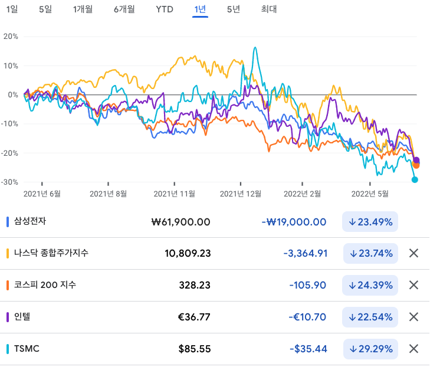Click the 20% y-axis label
This screenshot has width=430, height=370.
11,37
